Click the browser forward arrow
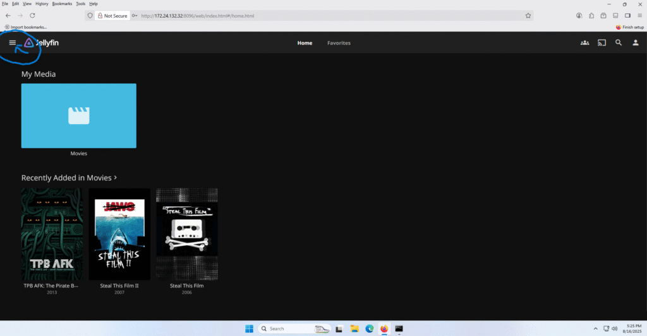 20,16
